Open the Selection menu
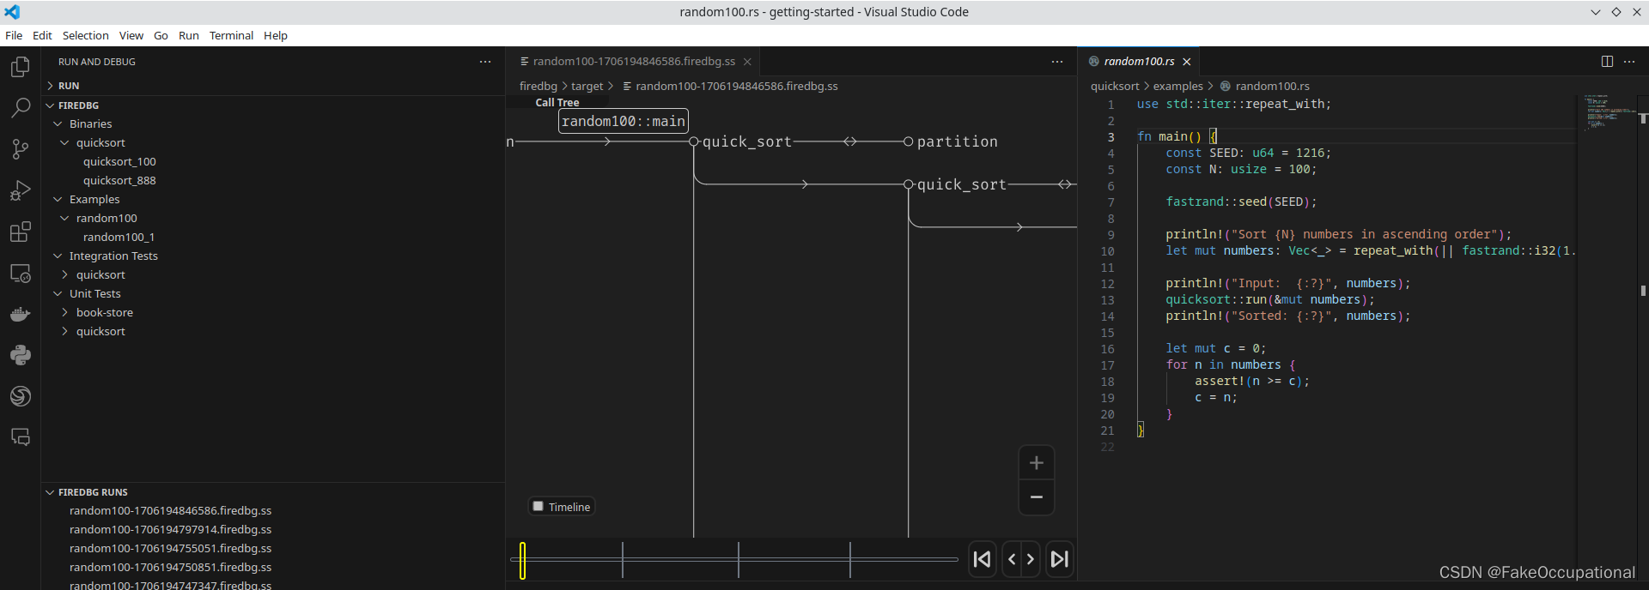The width and height of the screenshot is (1649, 590). pos(85,35)
